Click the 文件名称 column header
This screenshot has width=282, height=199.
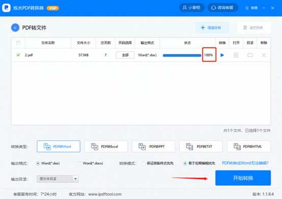(x=48, y=43)
